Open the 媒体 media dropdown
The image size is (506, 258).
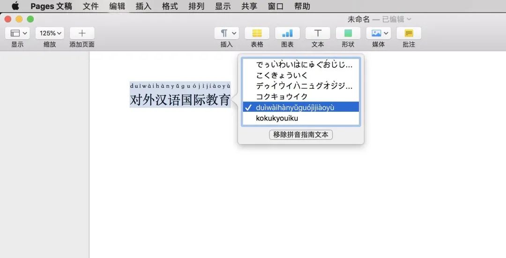click(x=378, y=33)
